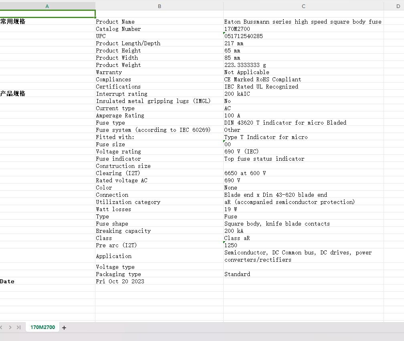Select column C header

point(303,6)
